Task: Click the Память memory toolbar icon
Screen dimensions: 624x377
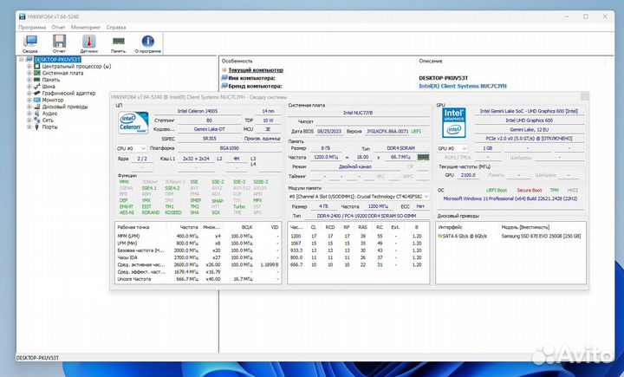Action: pos(118,44)
